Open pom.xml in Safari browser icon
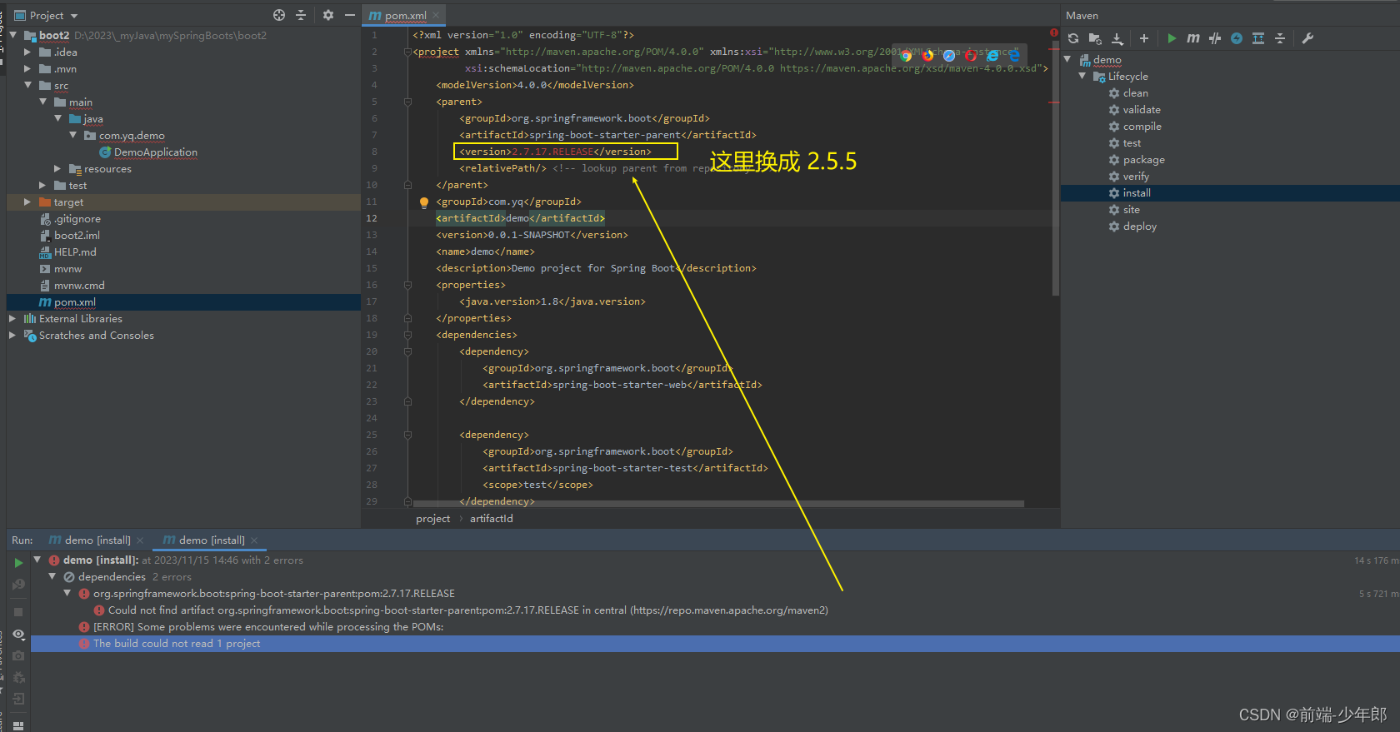 click(x=949, y=56)
